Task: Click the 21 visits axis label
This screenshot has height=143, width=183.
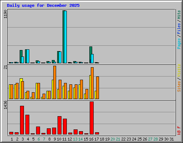Action: coord(5,67)
